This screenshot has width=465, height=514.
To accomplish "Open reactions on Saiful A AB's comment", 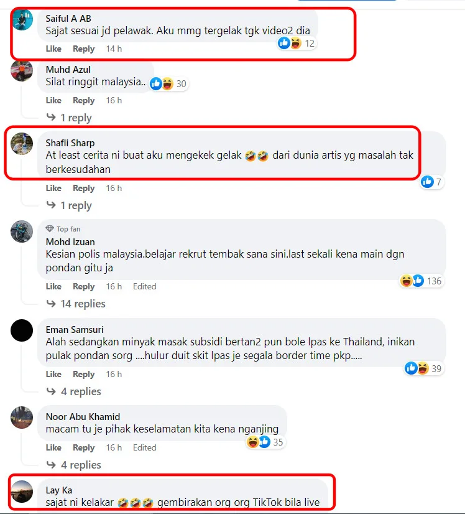I will click(x=297, y=44).
